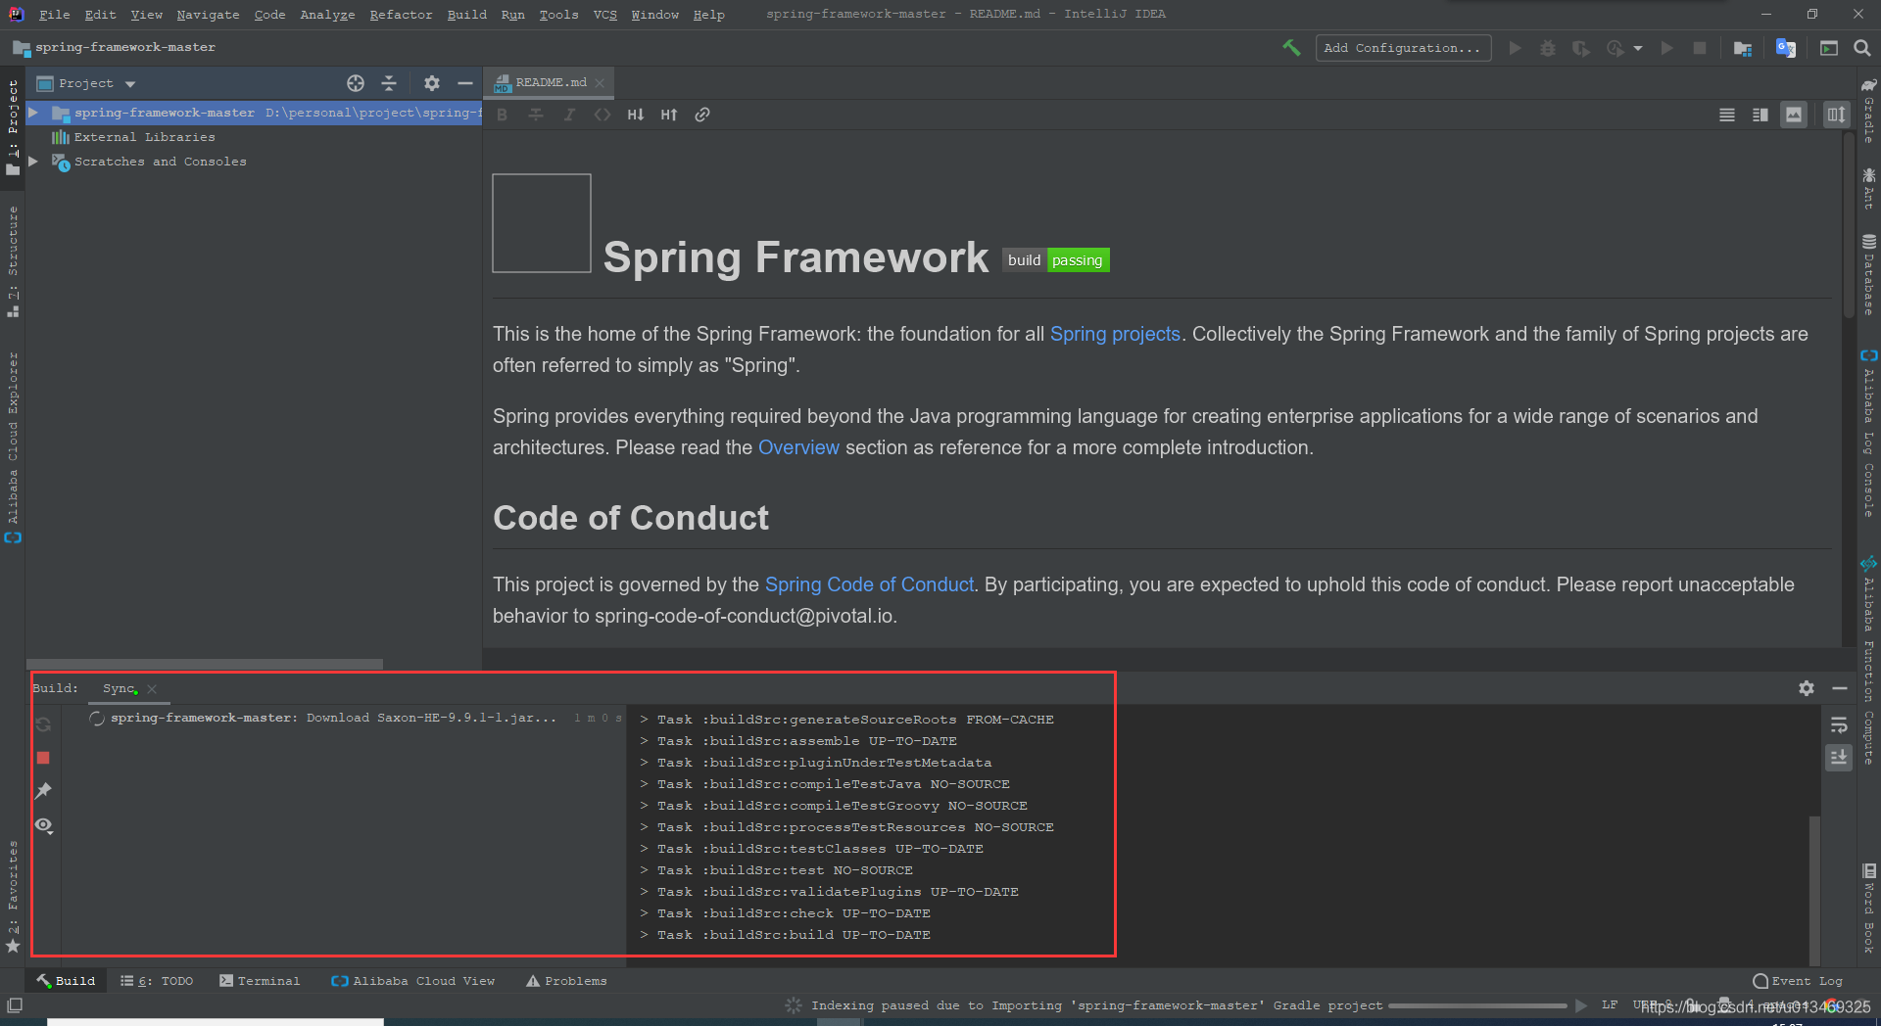Click decrease header level icon
This screenshot has height=1026, width=1881.
click(636, 115)
